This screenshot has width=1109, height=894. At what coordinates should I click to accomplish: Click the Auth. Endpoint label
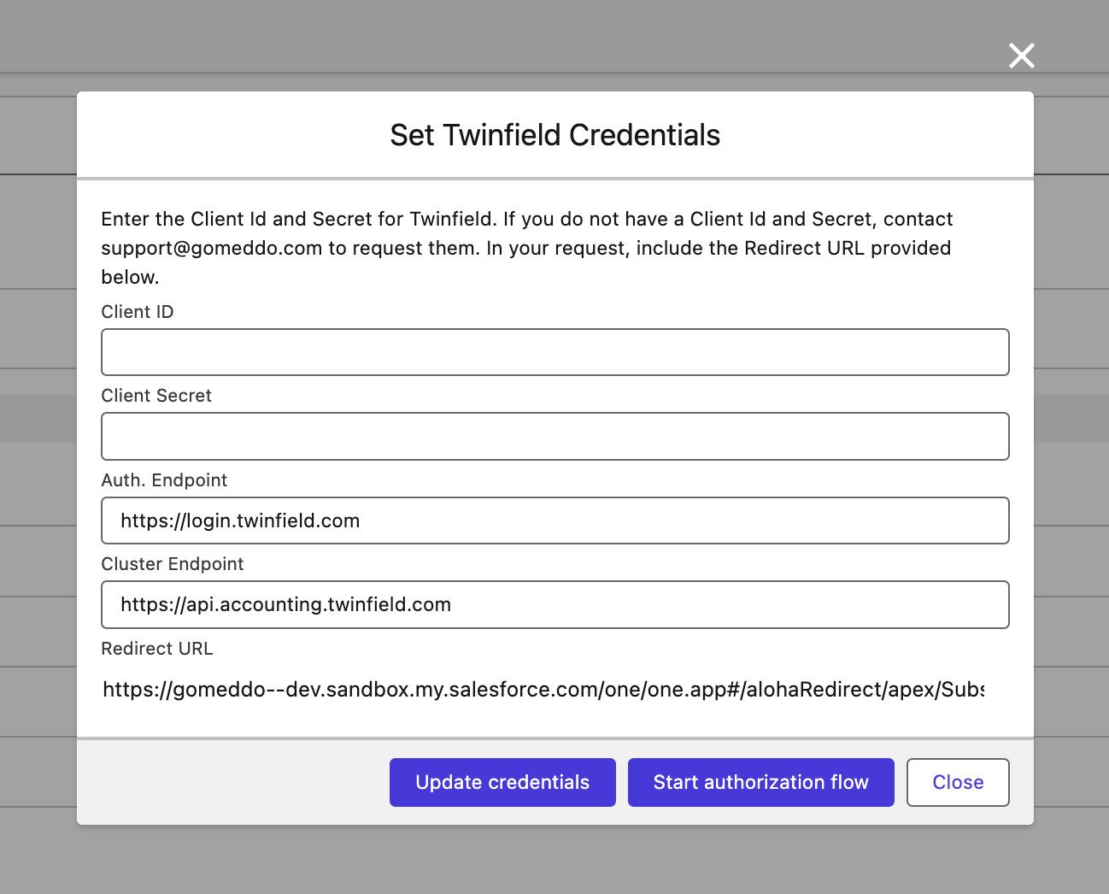pos(164,479)
